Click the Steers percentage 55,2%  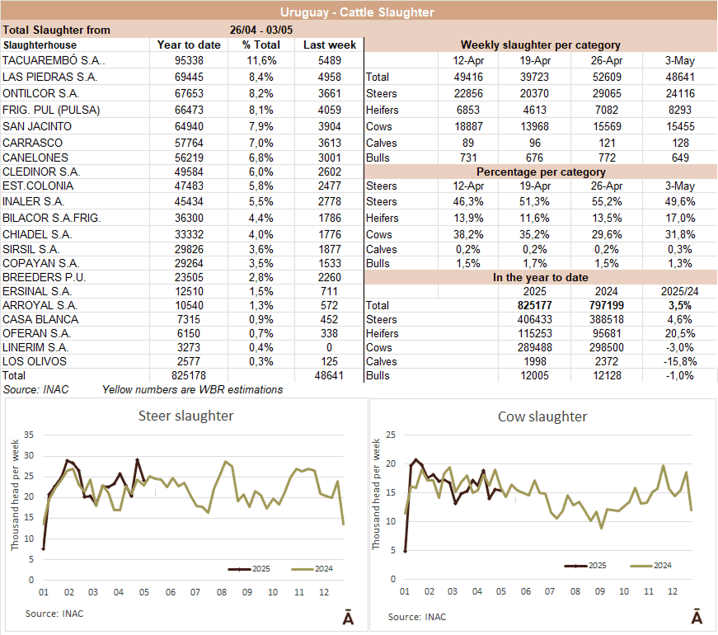point(606,201)
